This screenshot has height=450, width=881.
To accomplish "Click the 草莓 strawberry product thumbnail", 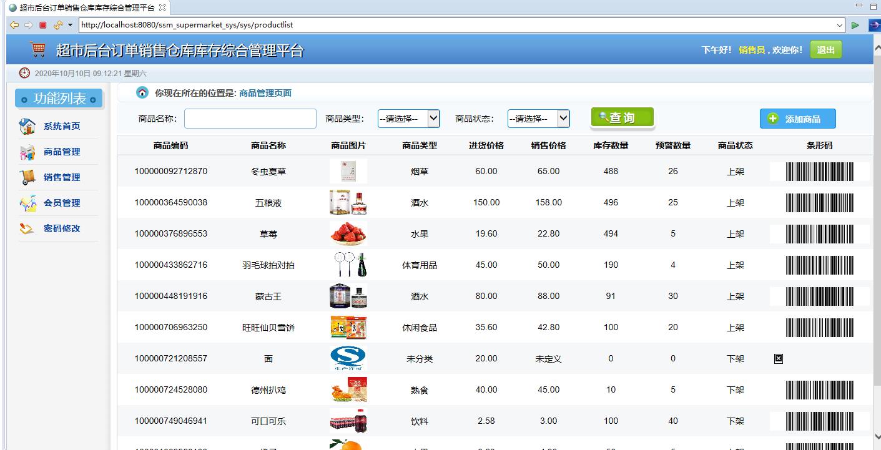I will tap(348, 233).
